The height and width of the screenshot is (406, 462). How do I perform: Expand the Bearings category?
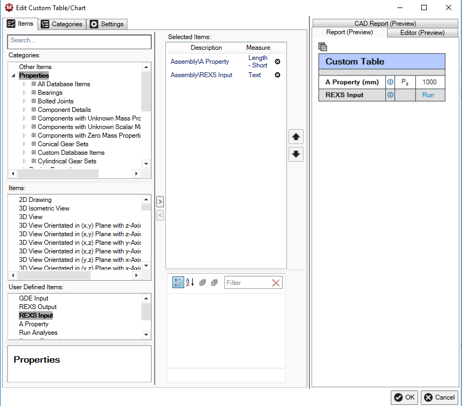[x=24, y=93]
